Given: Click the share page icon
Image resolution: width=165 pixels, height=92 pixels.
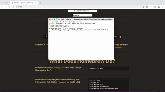Looking at the screenshot, I should (x=143, y=7).
